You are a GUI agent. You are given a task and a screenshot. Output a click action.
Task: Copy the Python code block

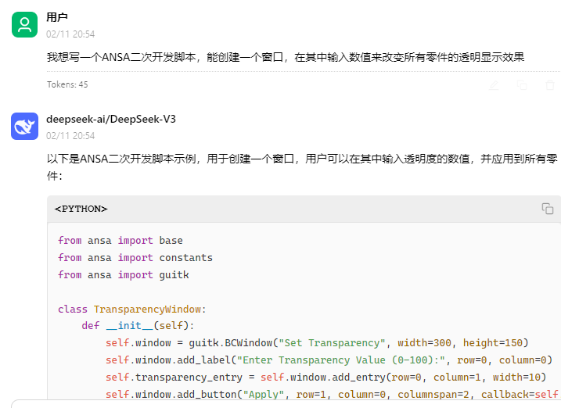coord(548,209)
